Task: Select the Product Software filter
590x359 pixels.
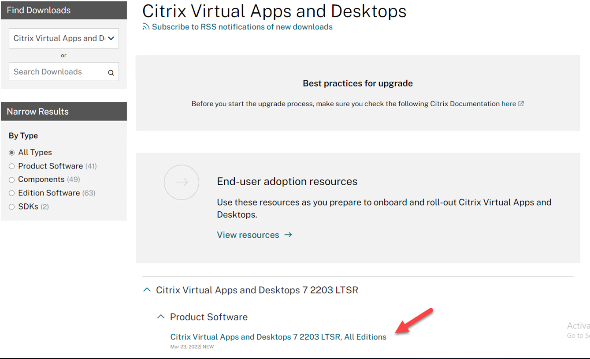Action: pyautogui.click(x=11, y=166)
